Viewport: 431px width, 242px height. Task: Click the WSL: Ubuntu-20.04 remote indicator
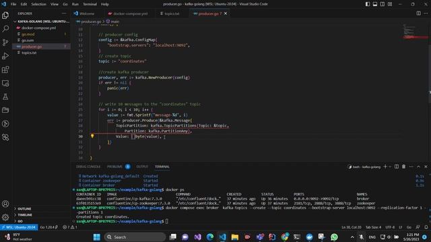coord(19,227)
